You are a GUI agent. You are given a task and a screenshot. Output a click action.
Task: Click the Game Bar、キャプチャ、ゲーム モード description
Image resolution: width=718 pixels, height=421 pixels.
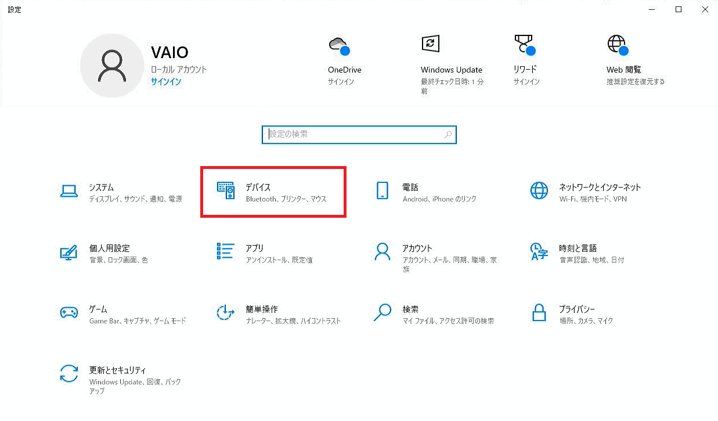coord(138,321)
